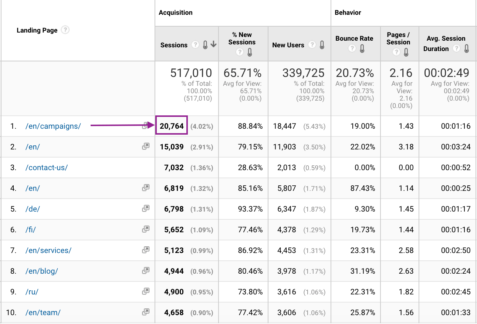The width and height of the screenshot is (477, 324).
Task: Open external page icon for /en/blog/
Action: point(146,271)
